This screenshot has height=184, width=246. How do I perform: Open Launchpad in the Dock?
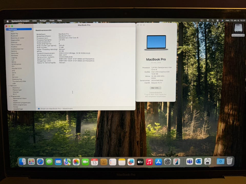click(31, 162)
